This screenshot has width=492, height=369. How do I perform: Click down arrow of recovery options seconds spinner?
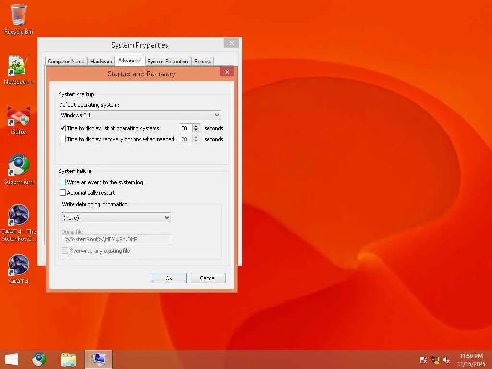tap(196, 141)
